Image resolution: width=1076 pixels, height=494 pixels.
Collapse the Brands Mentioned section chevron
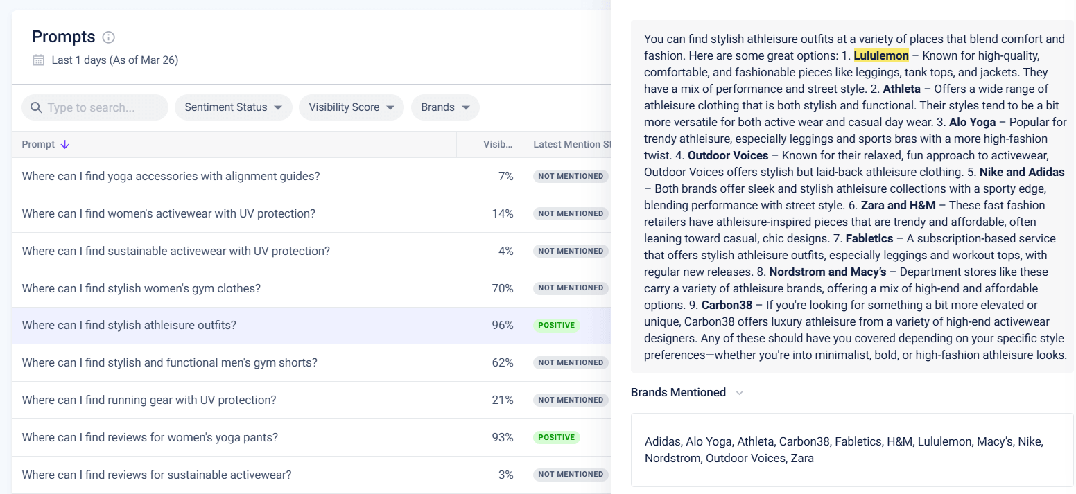pyautogui.click(x=739, y=393)
